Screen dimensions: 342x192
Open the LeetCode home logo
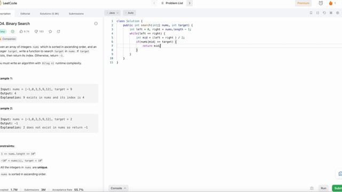[x=9, y=3]
